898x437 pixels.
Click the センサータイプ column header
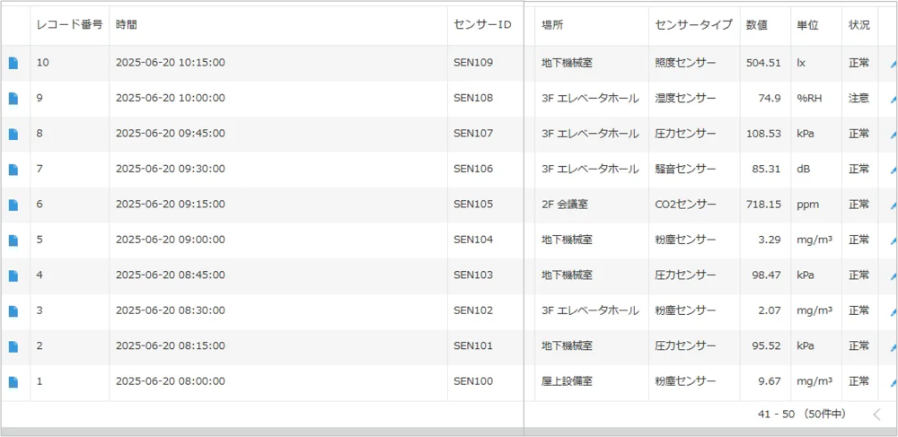693,25
